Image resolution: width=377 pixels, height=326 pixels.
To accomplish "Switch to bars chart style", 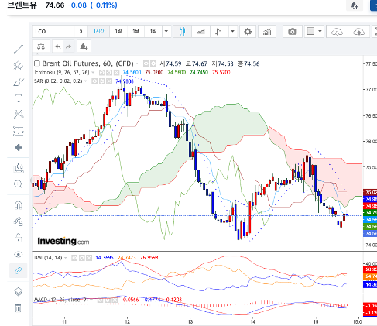I will coord(219,32).
